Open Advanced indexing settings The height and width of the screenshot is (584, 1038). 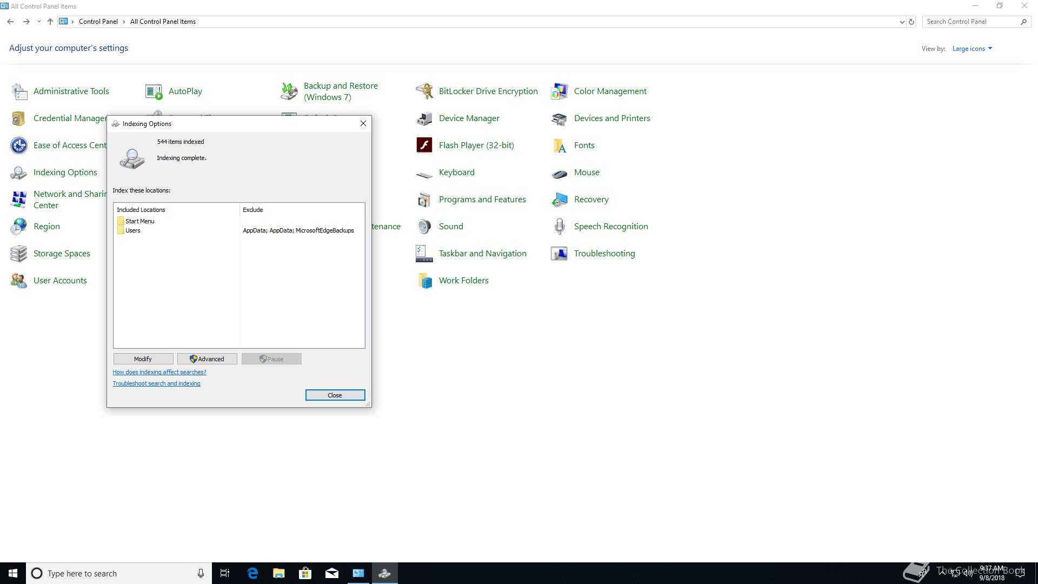207,359
